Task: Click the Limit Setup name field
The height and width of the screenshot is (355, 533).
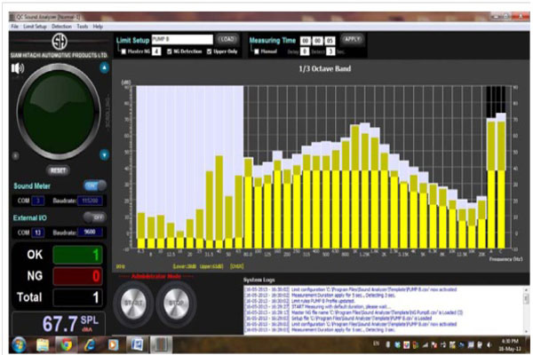Action: pyautogui.click(x=181, y=39)
